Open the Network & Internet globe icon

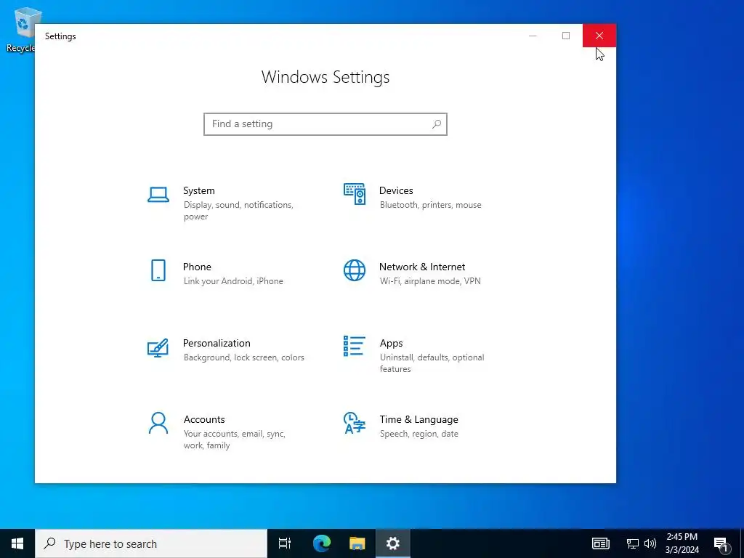(x=355, y=270)
